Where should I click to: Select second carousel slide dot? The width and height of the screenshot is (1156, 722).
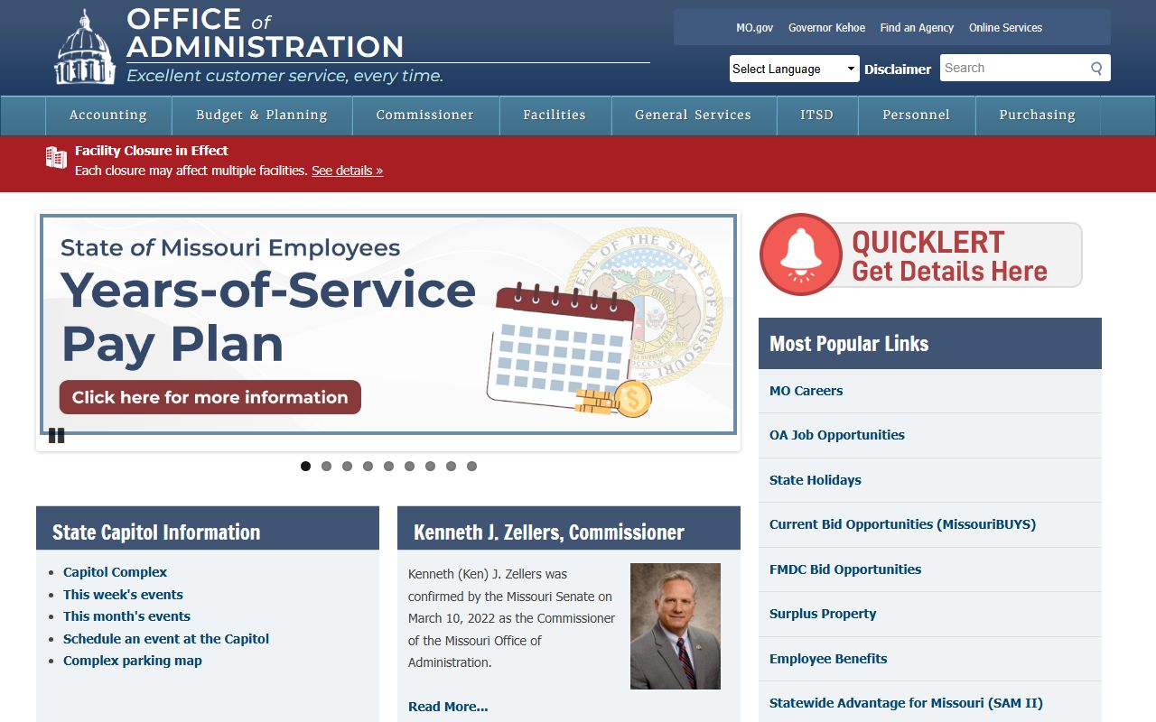click(326, 467)
